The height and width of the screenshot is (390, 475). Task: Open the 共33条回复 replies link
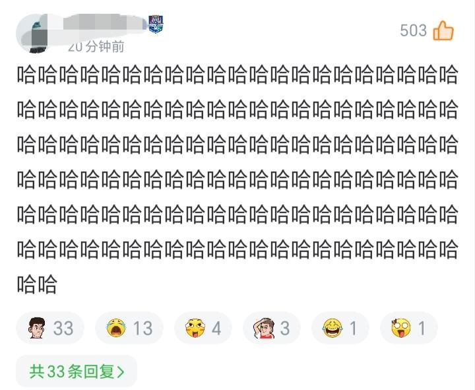pyautogui.click(x=77, y=372)
